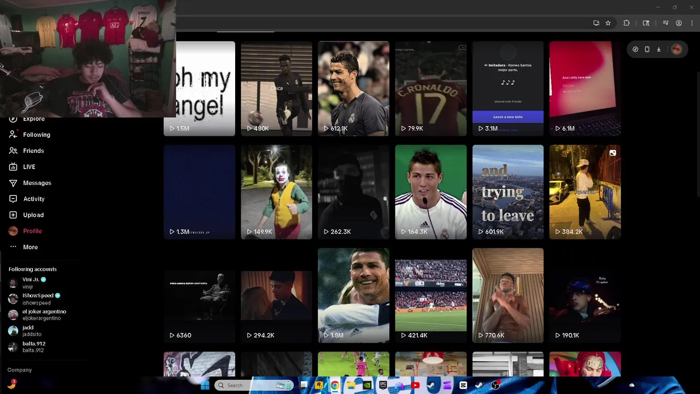
Task: Open the Imitadora 3.1M views video
Action: [x=508, y=88]
